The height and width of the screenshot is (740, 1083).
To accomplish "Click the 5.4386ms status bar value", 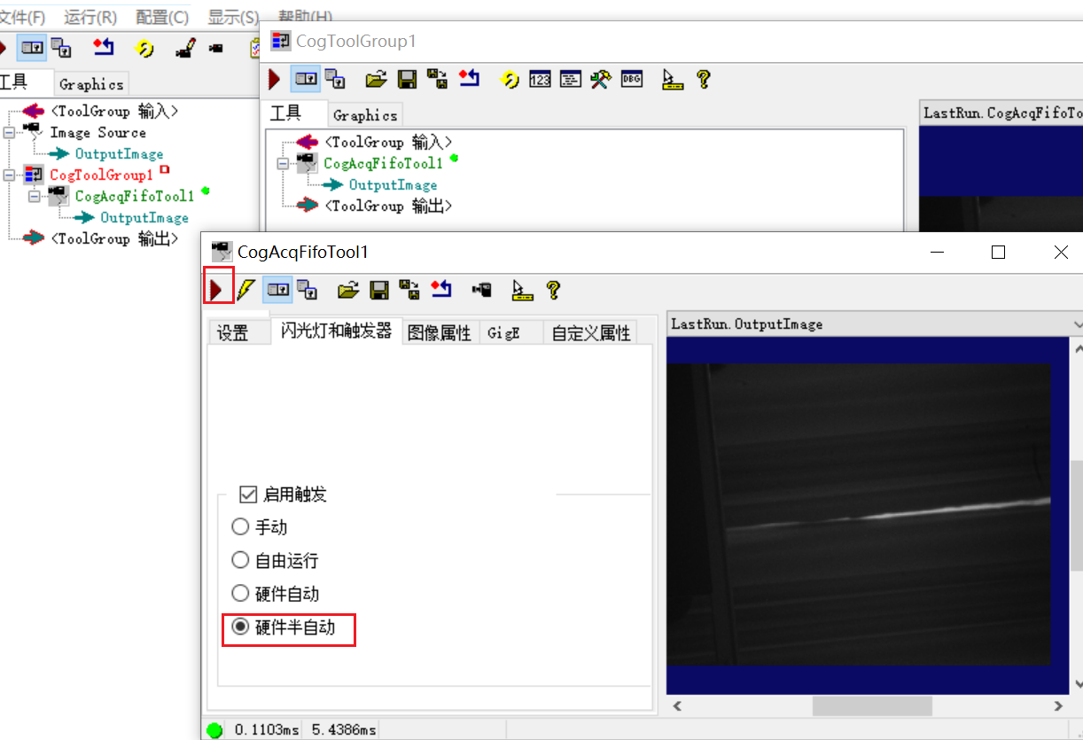I will coord(344,729).
